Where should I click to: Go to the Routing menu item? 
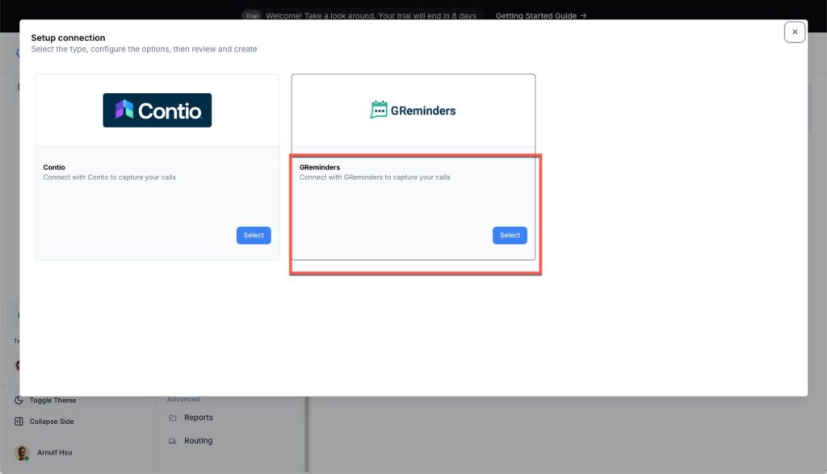point(198,441)
